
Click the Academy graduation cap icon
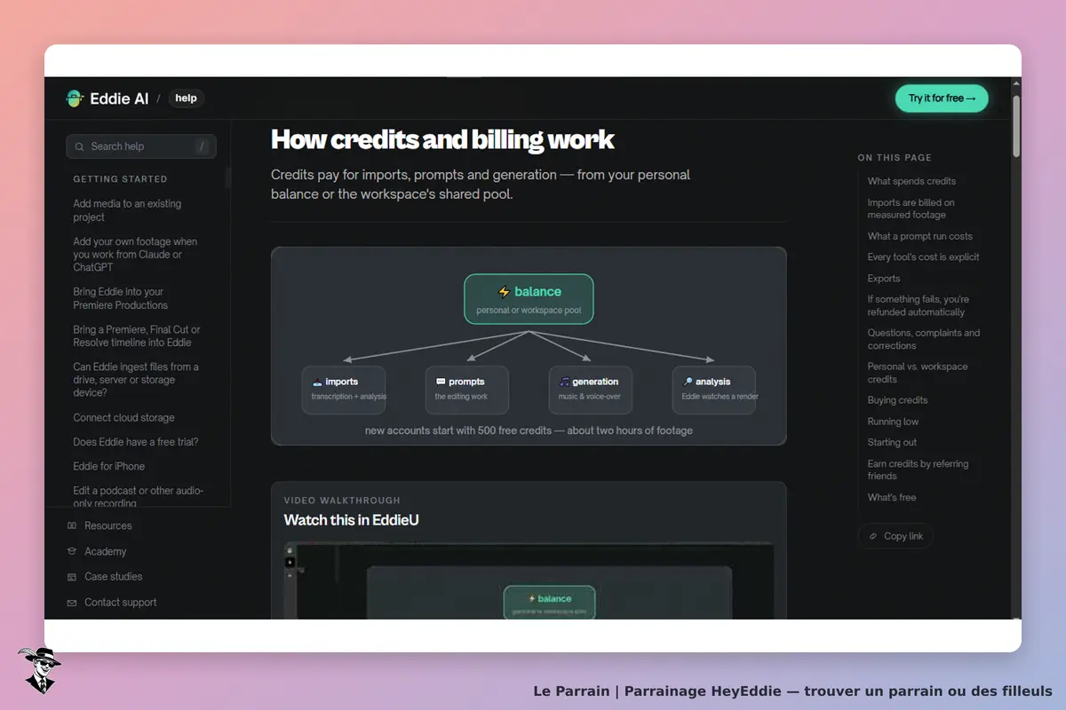click(x=72, y=551)
